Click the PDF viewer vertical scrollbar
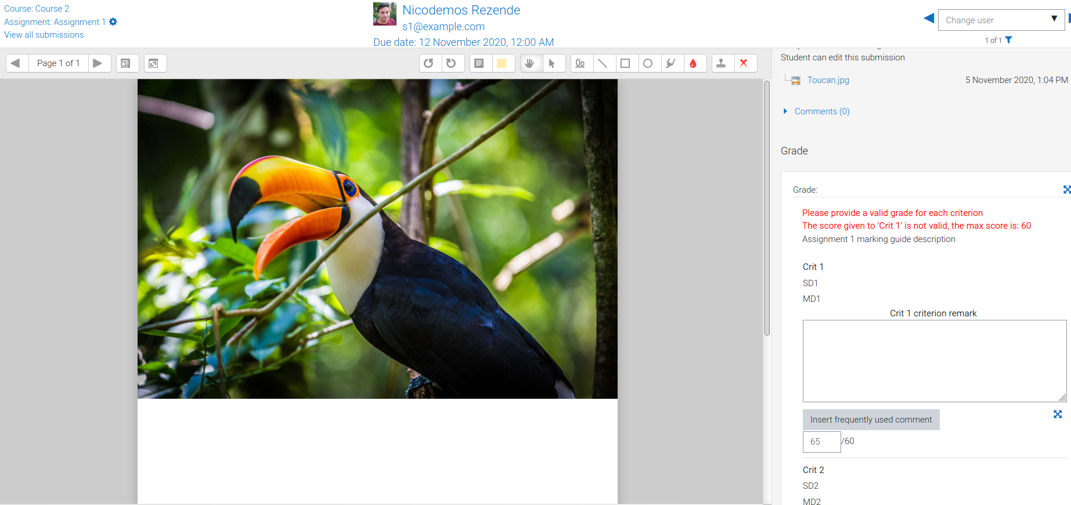The width and height of the screenshot is (1071, 505). (x=767, y=208)
